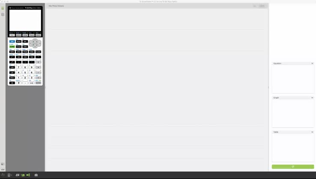Viewport: 316px width, 179px height.
Task: Click the camera screen capture icon
Action: coord(36,175)
